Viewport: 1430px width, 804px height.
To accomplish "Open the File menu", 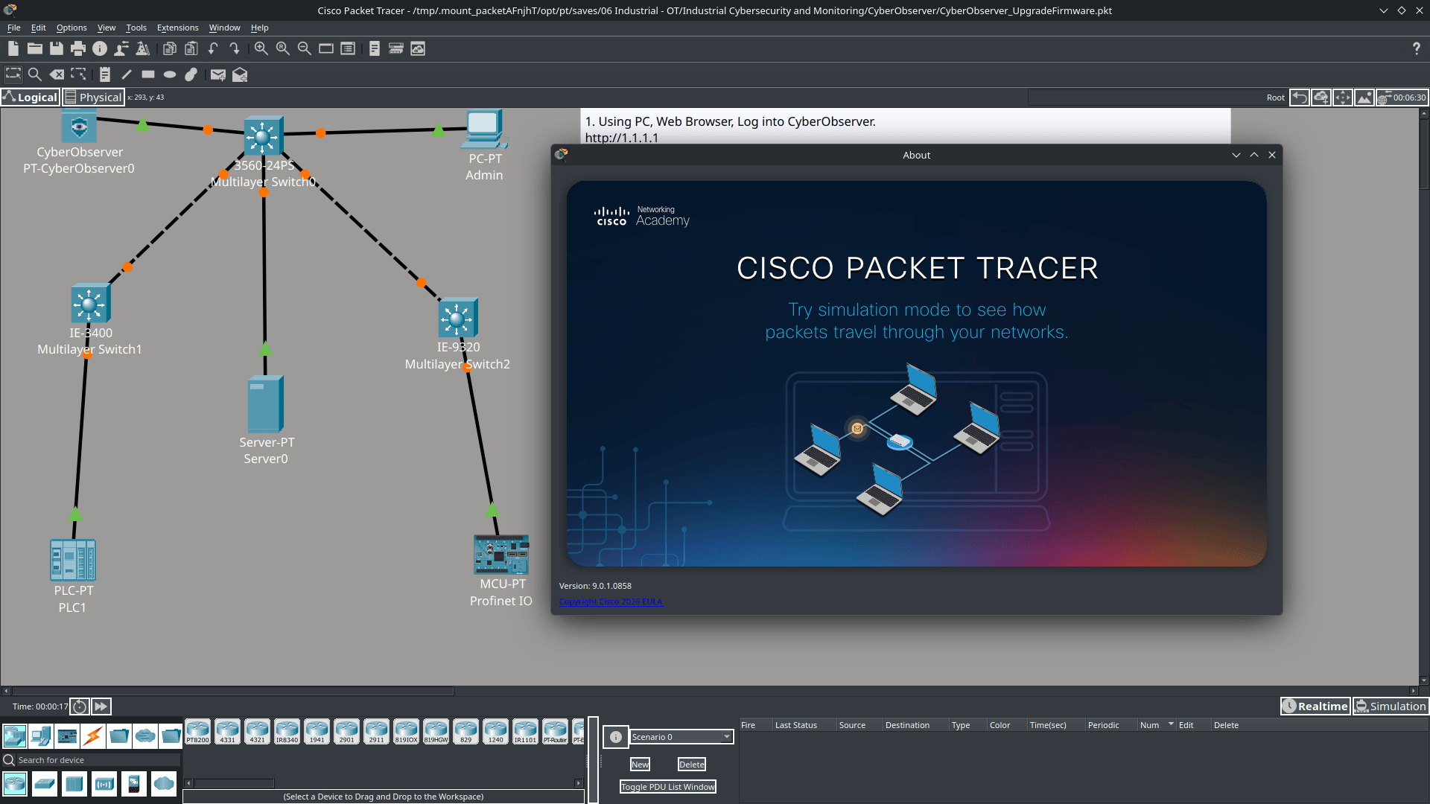I will click(x=14, y=28).
